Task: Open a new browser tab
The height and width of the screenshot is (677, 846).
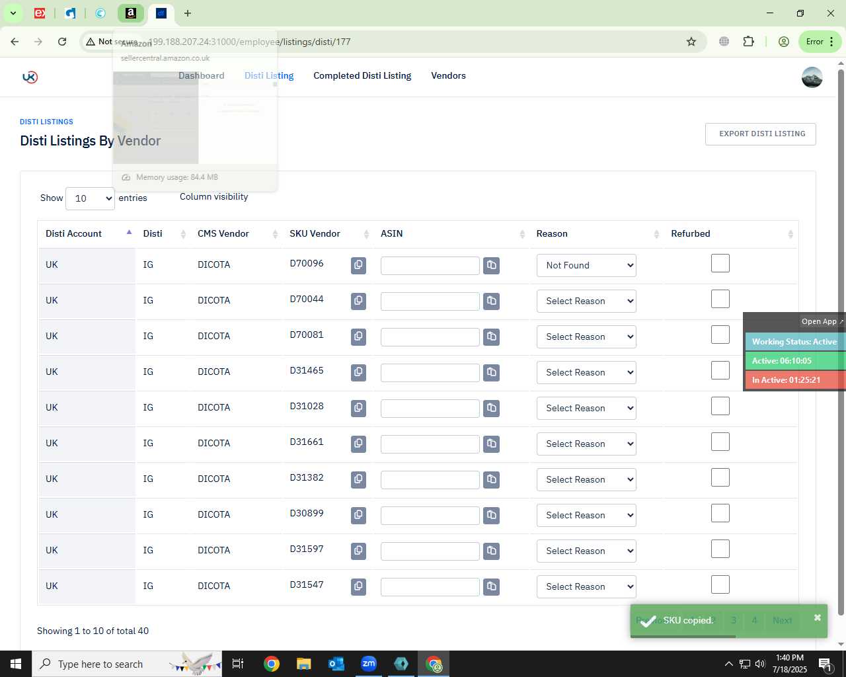Action: click(x=188, y=13)
